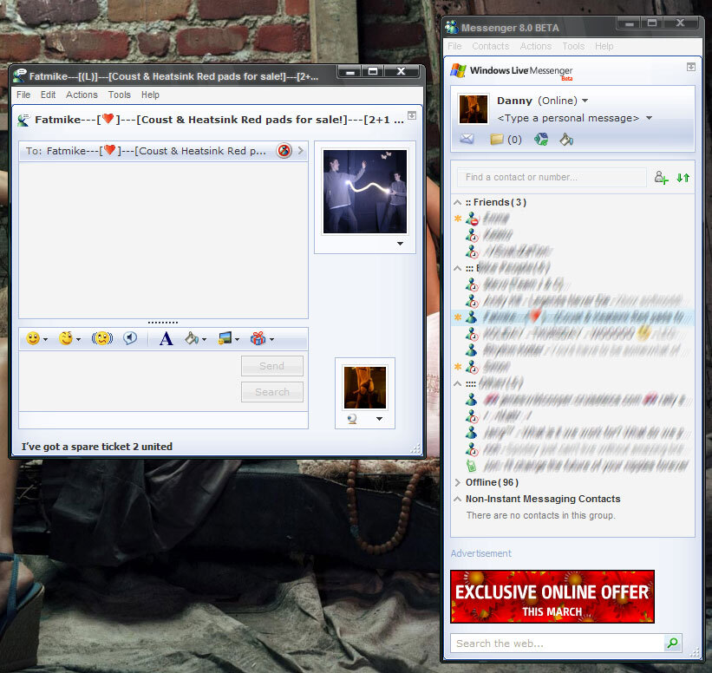The width and height of the screenshot is (712, 673).
Task: Click the block contact icon beside To field
Action: 284,151
